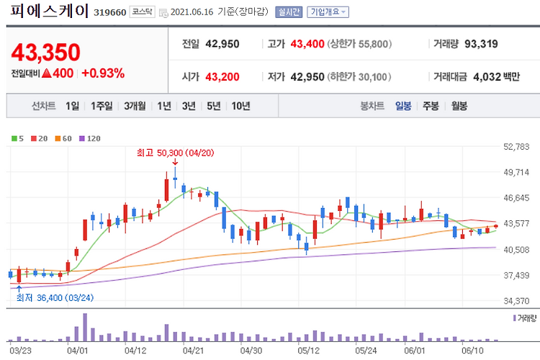
Task: Click the red 20-day moving average swatch
Action: 34,138
